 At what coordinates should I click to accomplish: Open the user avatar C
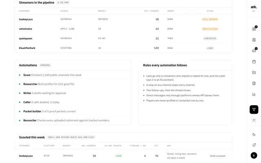point(254,156)
